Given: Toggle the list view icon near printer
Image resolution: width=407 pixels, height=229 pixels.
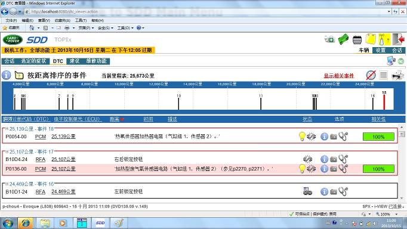Looking at the screenshot, I should point(383,76).
